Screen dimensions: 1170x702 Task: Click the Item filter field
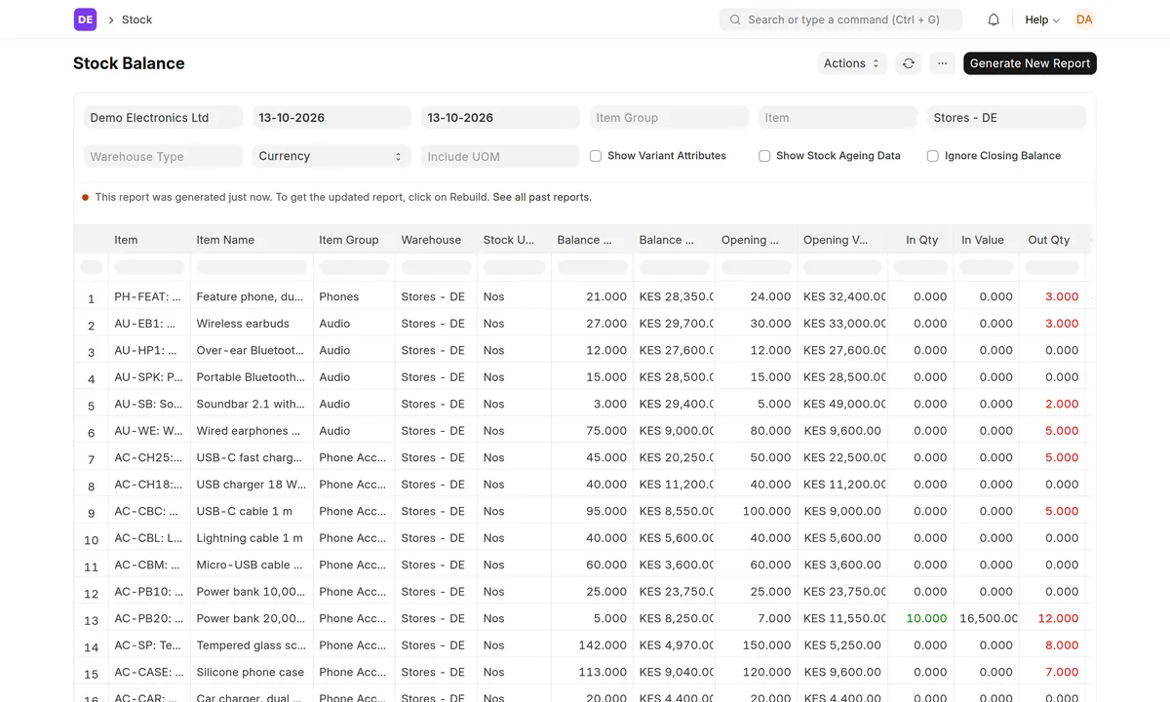(838, 117)
